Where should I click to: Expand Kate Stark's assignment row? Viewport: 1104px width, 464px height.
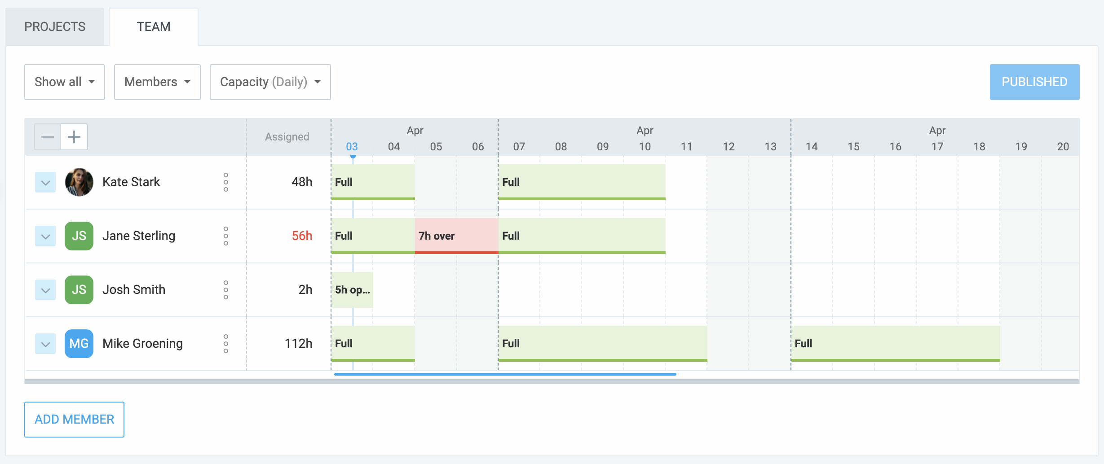[x=45, y=182]
